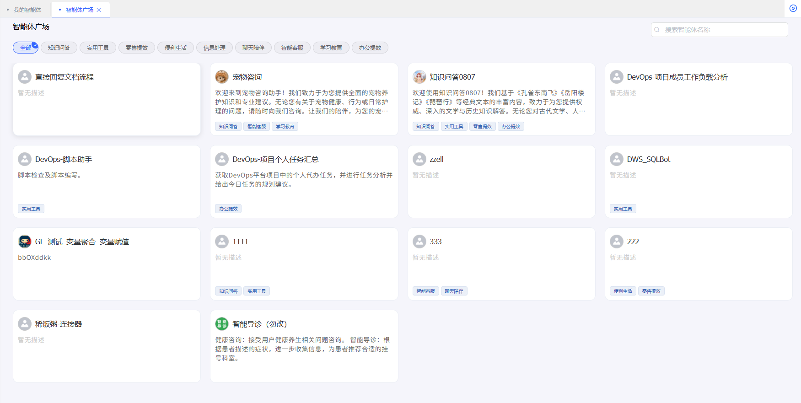
Task: Filter by 办公提效 category
Action: (x=370, y=48)
